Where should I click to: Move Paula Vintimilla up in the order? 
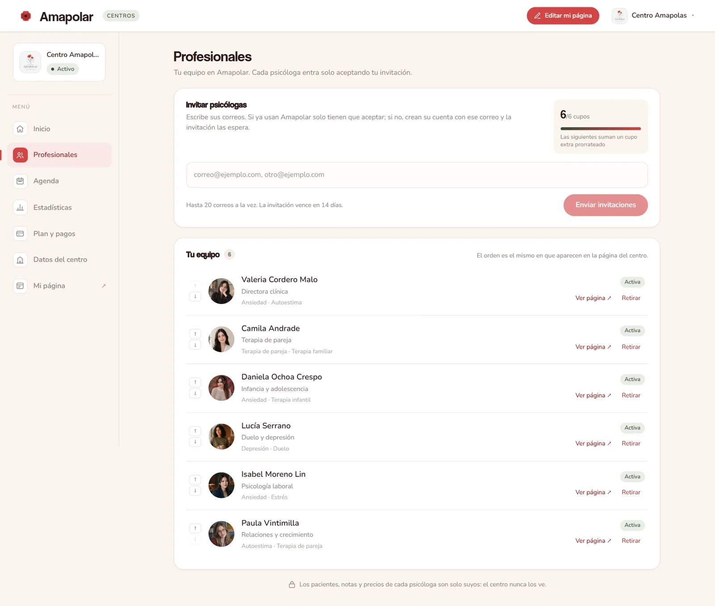pos(195,528)
